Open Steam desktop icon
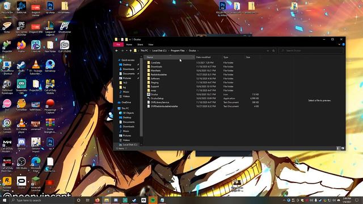This screenshot has width=363, height=204. click(x=22, y=66)
